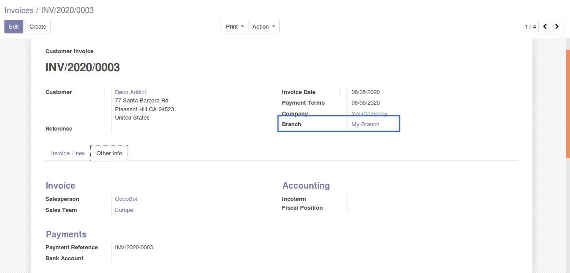Open the YourCompany company link
The width and height of the screenshot is (570, 273).
369,114
